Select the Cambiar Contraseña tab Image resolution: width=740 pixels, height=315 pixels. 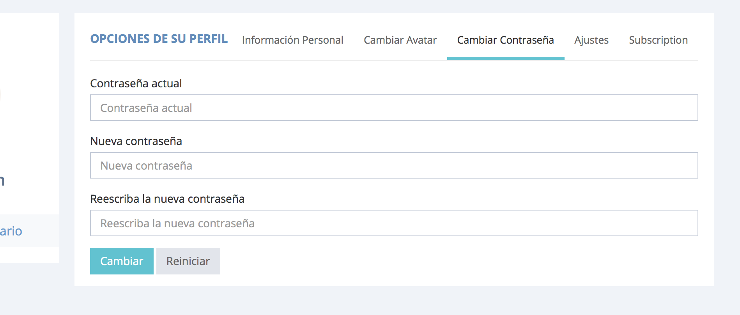pyautogui.click(x=505, y=40)
